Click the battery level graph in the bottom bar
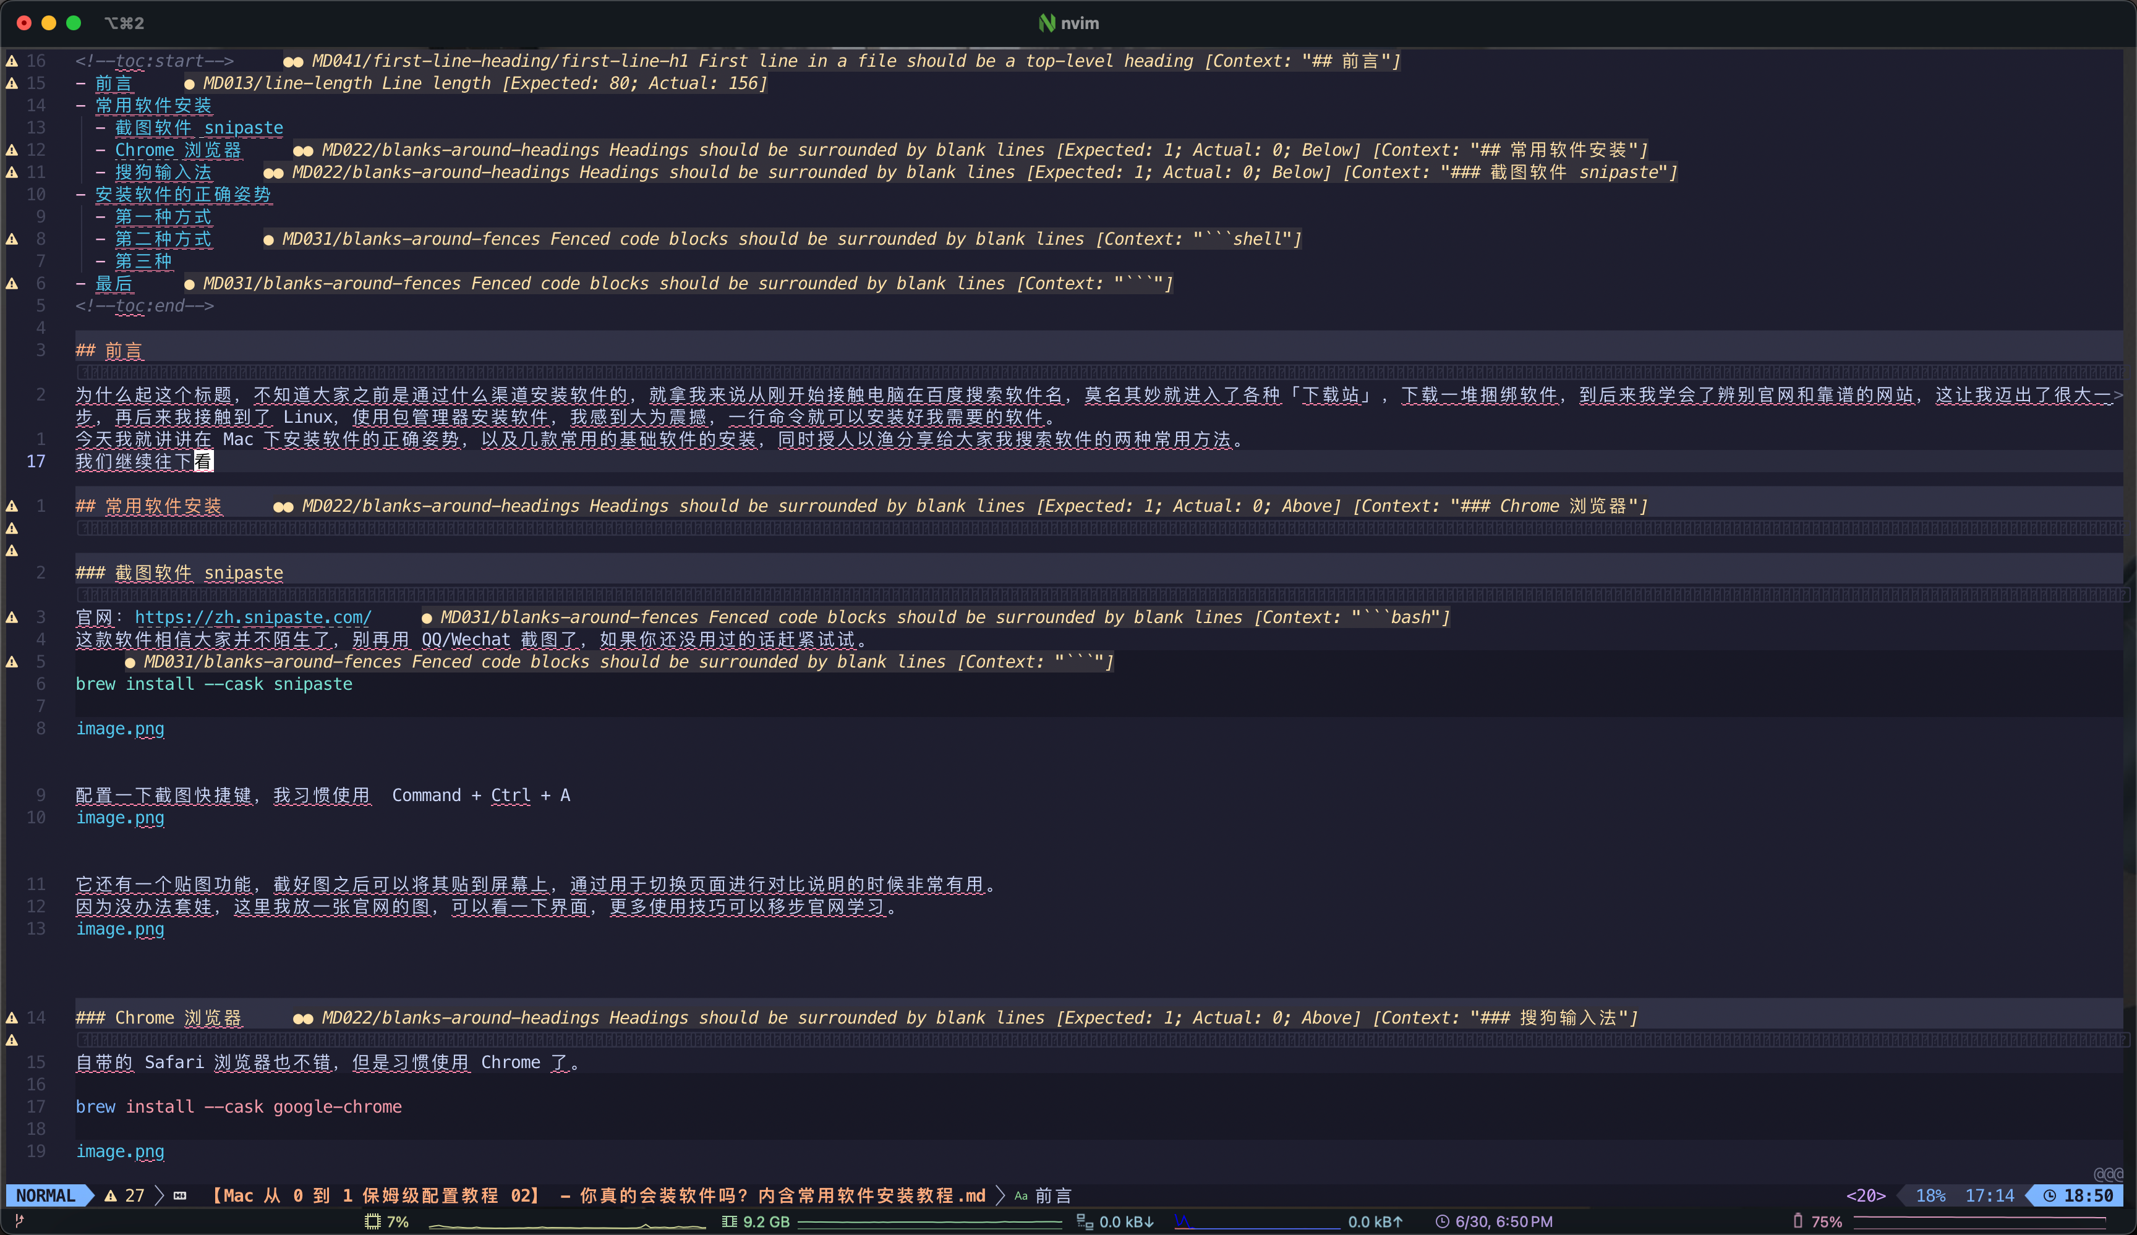Screen dimensions: 2137x1235 click(1980, 1221)
